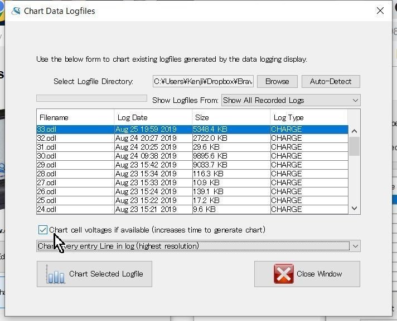
Task: Click the Logfile Directory path field
Action: click(x=203, y=81)
